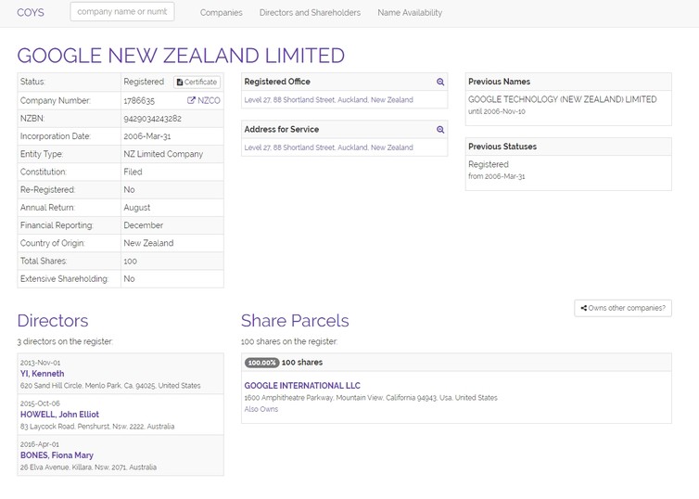Select the address 26 Elva Avenue, Killara
This screenshot has height=499, width=699.
[88, 467]
